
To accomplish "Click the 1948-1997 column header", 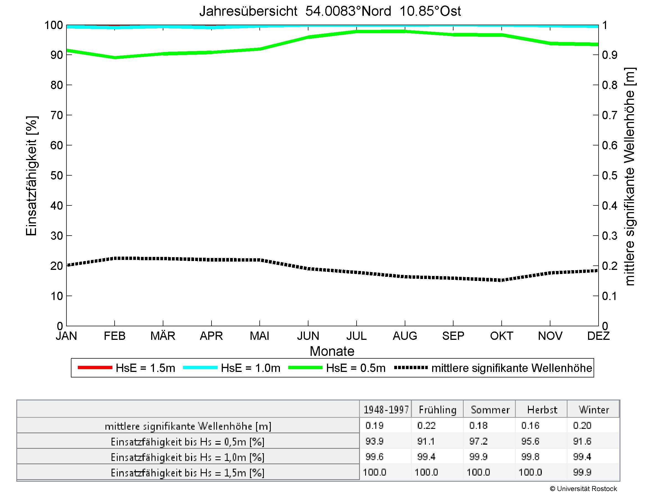I will click(x=386, y=410).
